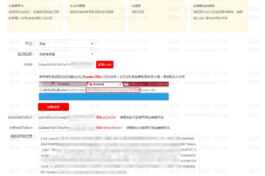
Task: Click the 平台： field label
Action: [30, 44]
